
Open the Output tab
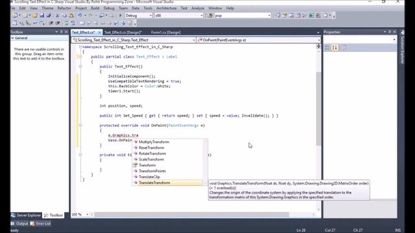click(19, 223)
